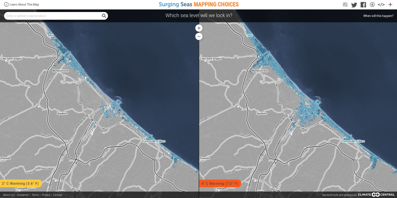Open the embed code icon
This screenshot has height=198, width=397.
coord(381,5)
